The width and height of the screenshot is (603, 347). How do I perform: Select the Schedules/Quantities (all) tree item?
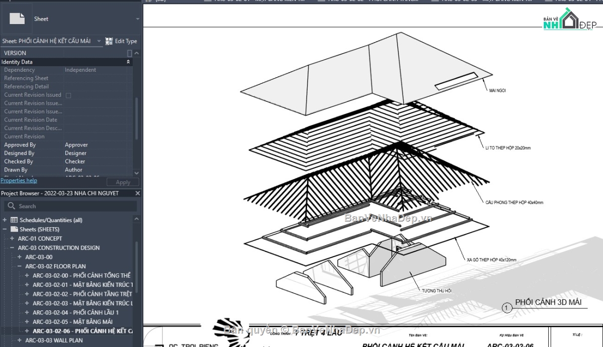(x=51, y=220)
